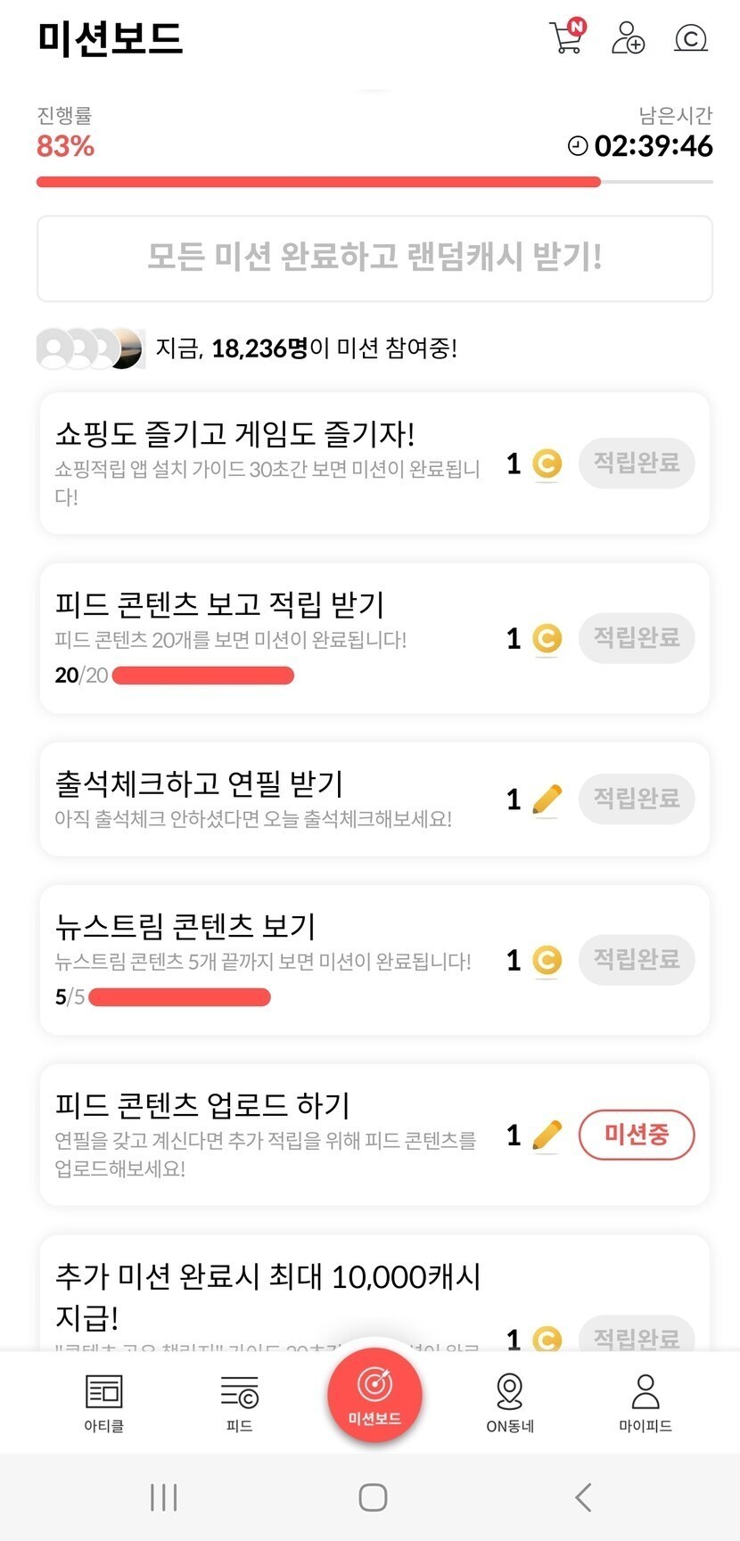
Task: Switch to the 피드 tab
Action: point(239,1402)
